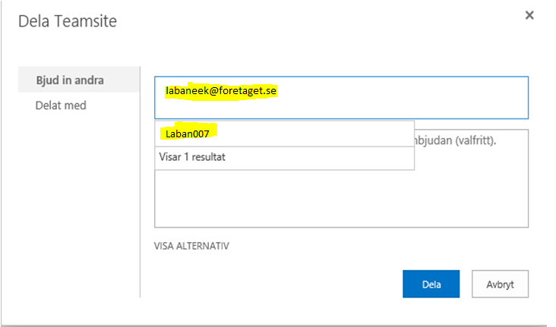Image resolution: width=556 pixels, height=327 pixels.
Task: Close the Dela Teamsite dialog
Action: click(529, 15)
